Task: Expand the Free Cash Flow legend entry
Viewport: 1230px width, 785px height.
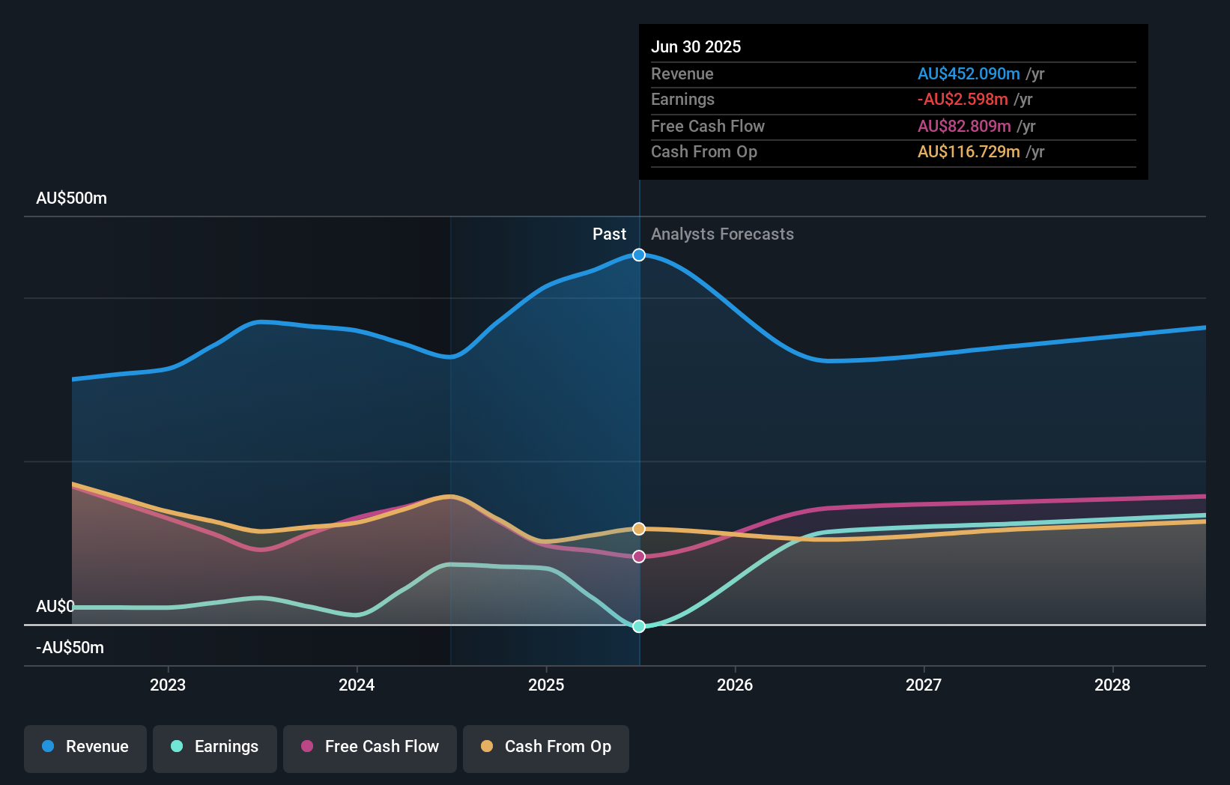Action: click(369, 747)
